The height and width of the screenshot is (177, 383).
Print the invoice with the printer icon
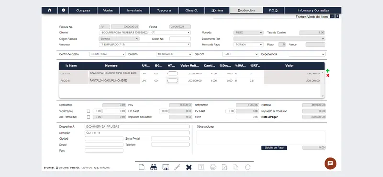213,167
